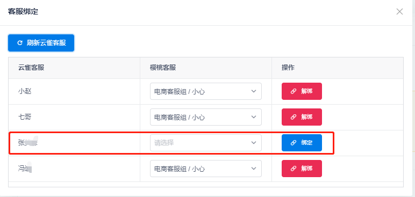
Task: Click the link icon in 七哥's 解绑 button
Action: [294, 117]
